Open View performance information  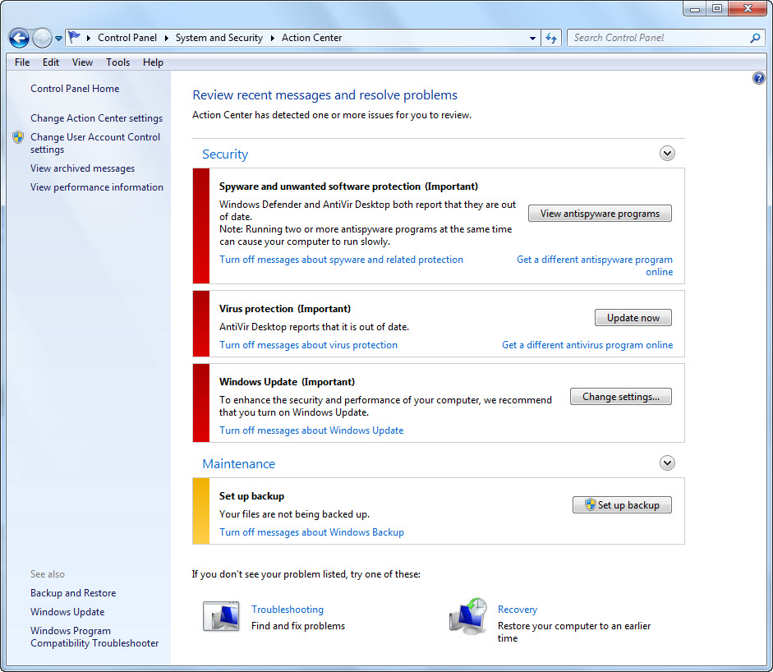[97, 187]
